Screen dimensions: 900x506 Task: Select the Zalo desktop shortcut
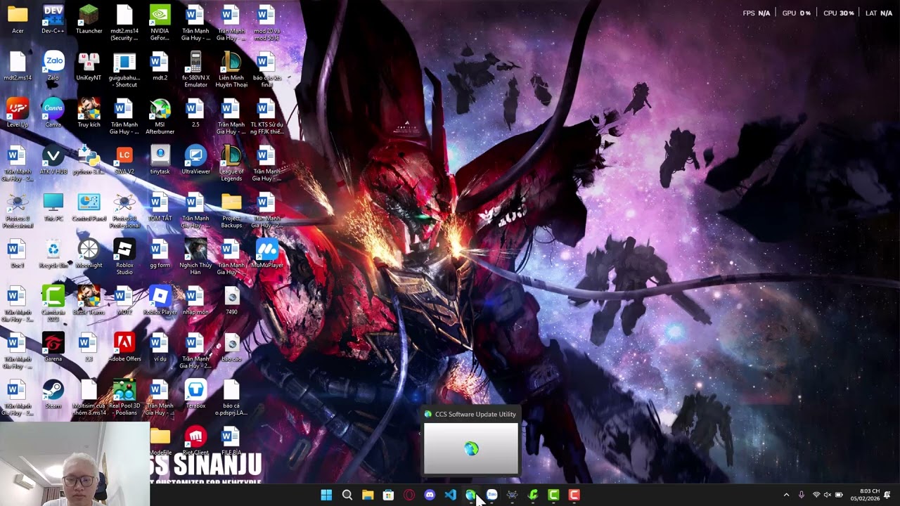pyautogui.click(x=53, y=66)
